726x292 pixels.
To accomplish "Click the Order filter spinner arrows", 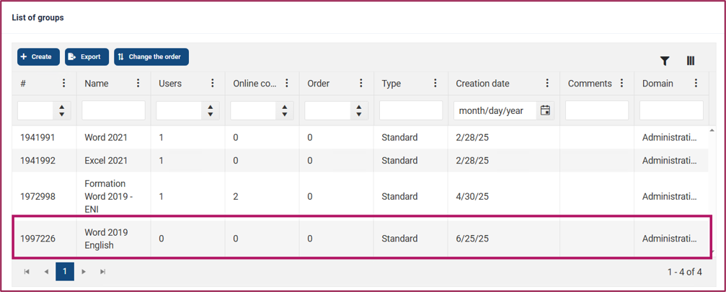I will point(358,110).
